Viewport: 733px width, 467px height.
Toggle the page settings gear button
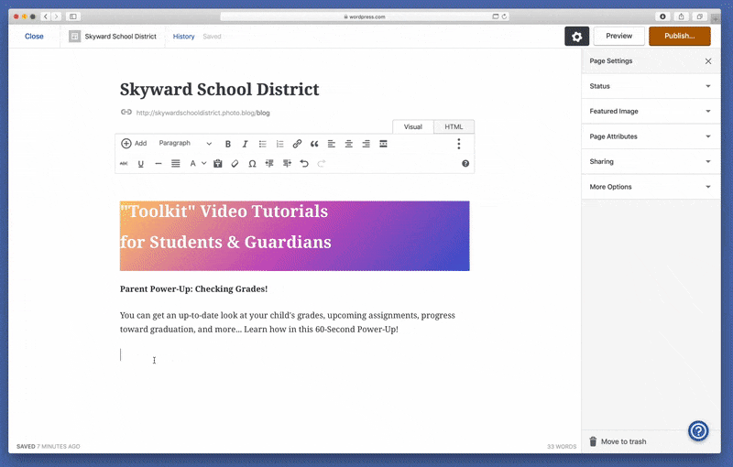click(x=576, y=37)
